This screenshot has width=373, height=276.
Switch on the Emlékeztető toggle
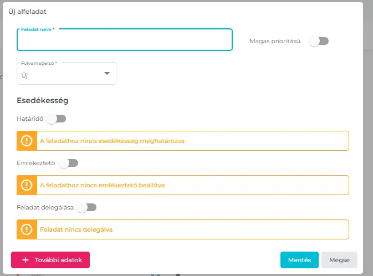coord(68,163)
